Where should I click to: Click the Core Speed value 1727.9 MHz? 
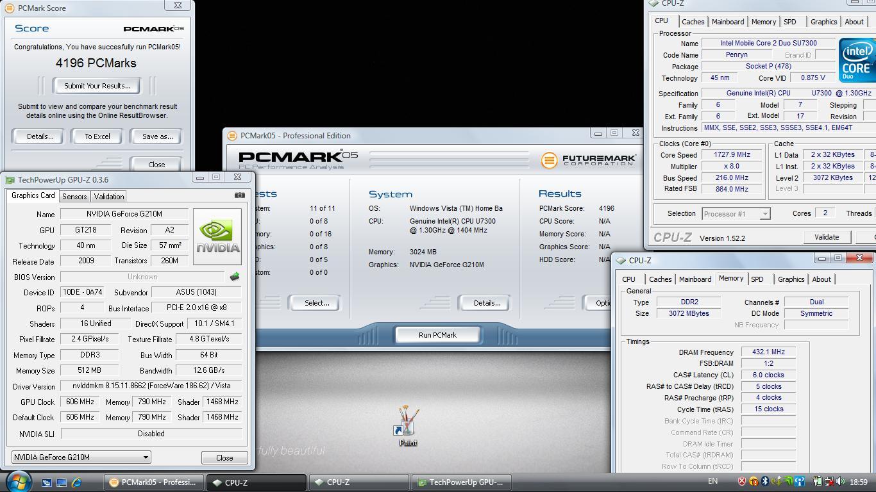click(732, 154)
